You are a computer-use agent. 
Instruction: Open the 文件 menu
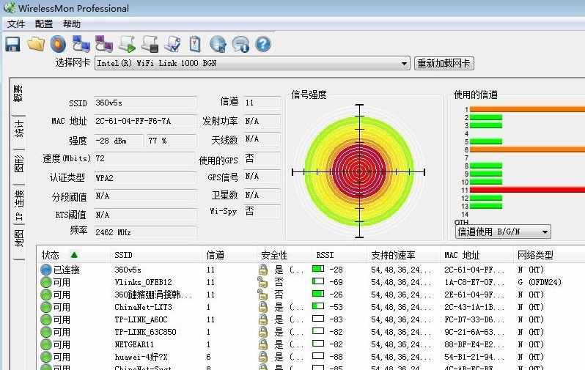pos(15,24)
